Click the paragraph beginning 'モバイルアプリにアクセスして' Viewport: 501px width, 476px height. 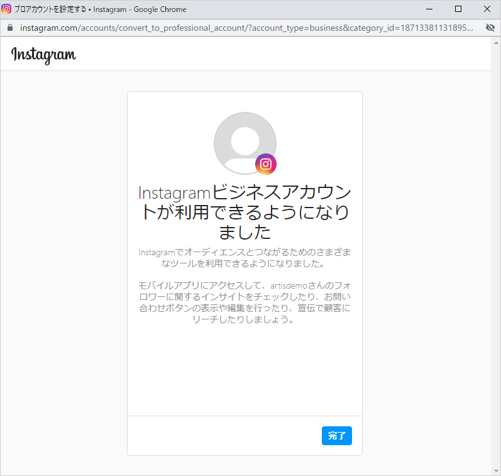point(245,302)
